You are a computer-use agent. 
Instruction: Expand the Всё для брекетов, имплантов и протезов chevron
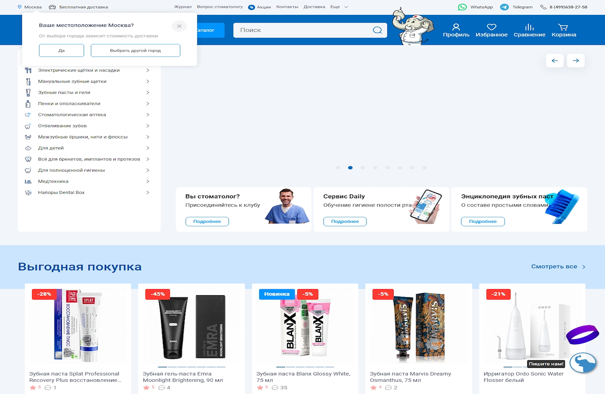click(x=148, y=159)
